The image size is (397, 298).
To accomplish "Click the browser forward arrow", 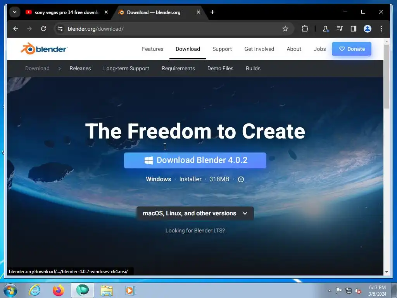I will click(29, 29).
